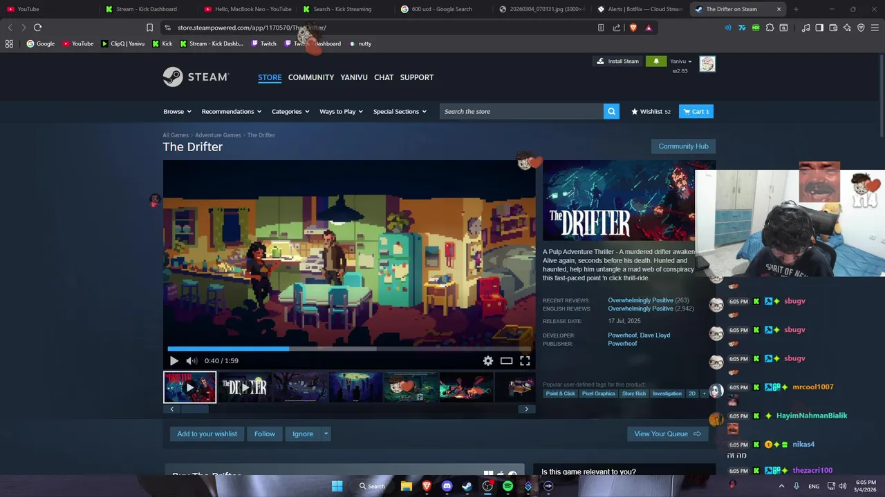This screenshot has width=885, height=497.
Task: Open Wishlist with 52 items
Action: 651,111
